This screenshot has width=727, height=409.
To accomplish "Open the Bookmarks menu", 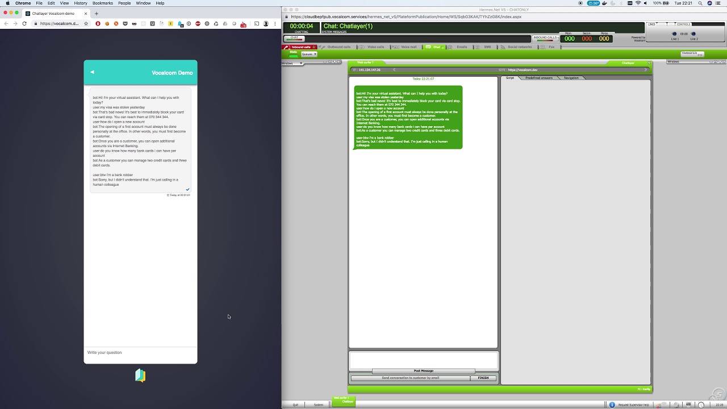I will (x=103, y=3).
